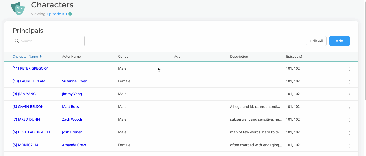Open character (10) LAURIE BREAM
This screenshot has height=156, width=366.
point(29,81)
